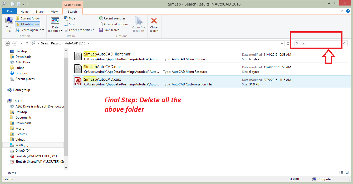The image size is (353, 184).
Task: Expand the Type filter dropdown
Action: [71, 18]
